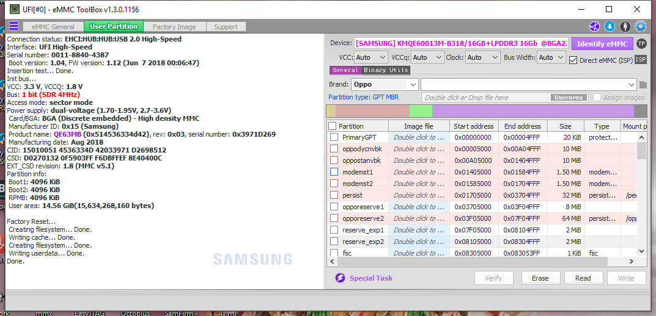The width and height of the screenshot is (656, 316).
Task: Open the VCCq voltage dropdown
Action: (x=427, y=57)
